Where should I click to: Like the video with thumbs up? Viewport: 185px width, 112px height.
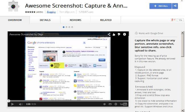pos(114,34)
